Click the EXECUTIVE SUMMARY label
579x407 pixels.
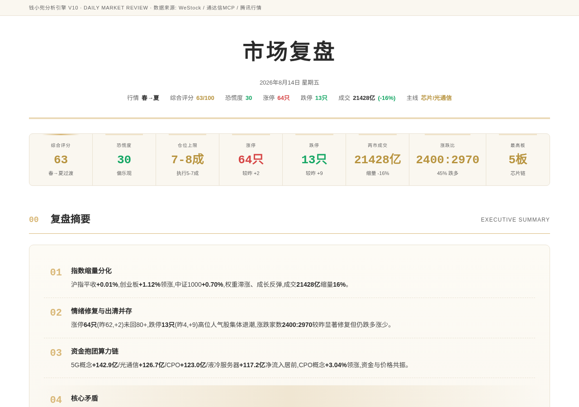[x=515, y=220]
